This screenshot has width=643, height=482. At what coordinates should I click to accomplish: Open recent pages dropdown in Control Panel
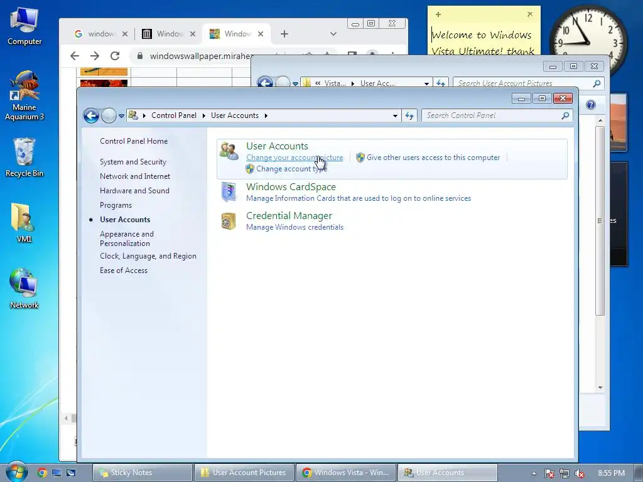click(x=121, y=116)
